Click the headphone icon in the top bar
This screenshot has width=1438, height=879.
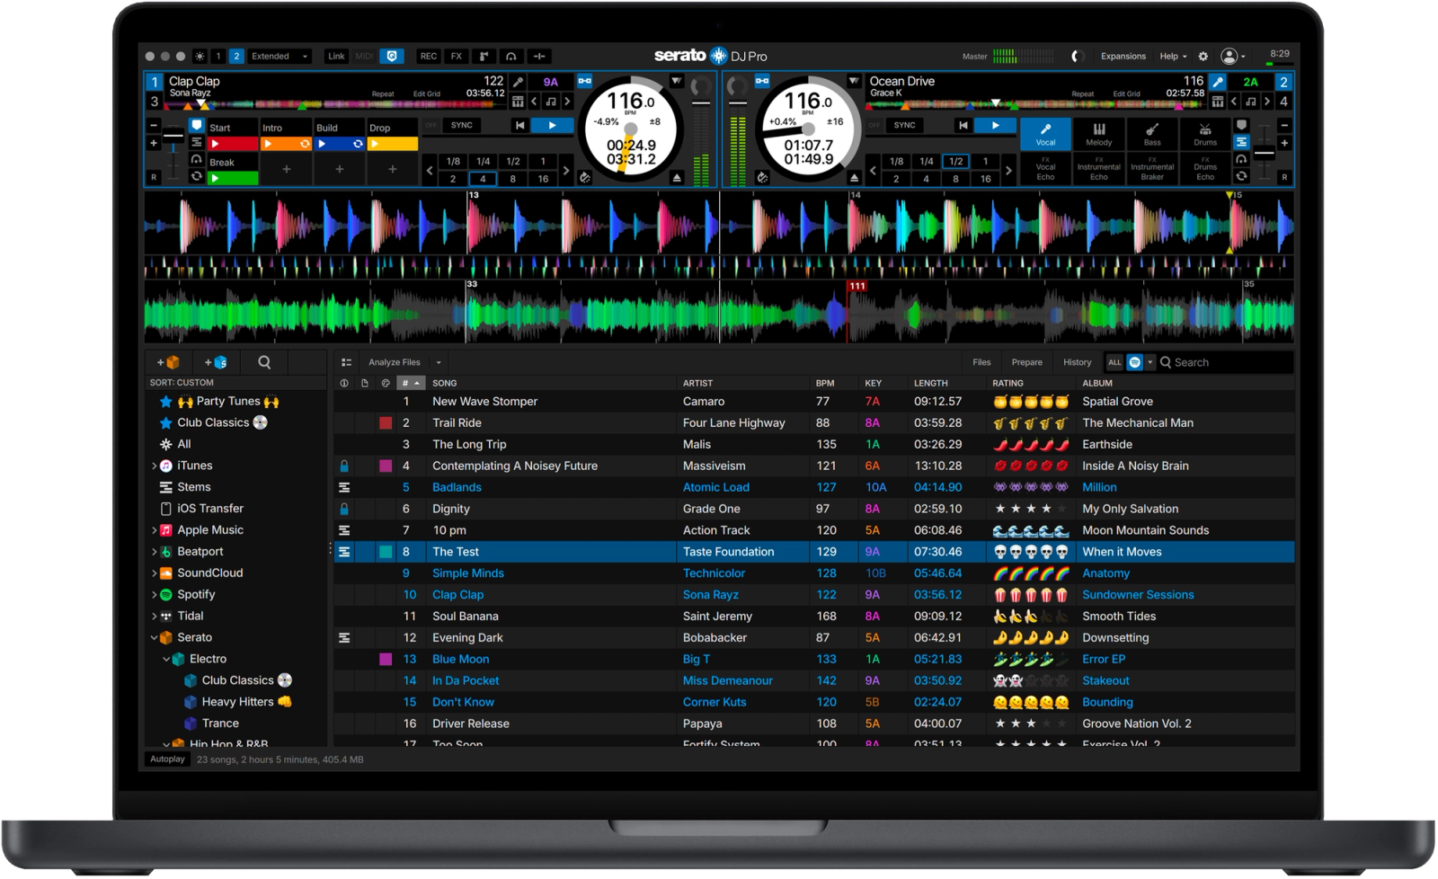click(511, 56)
